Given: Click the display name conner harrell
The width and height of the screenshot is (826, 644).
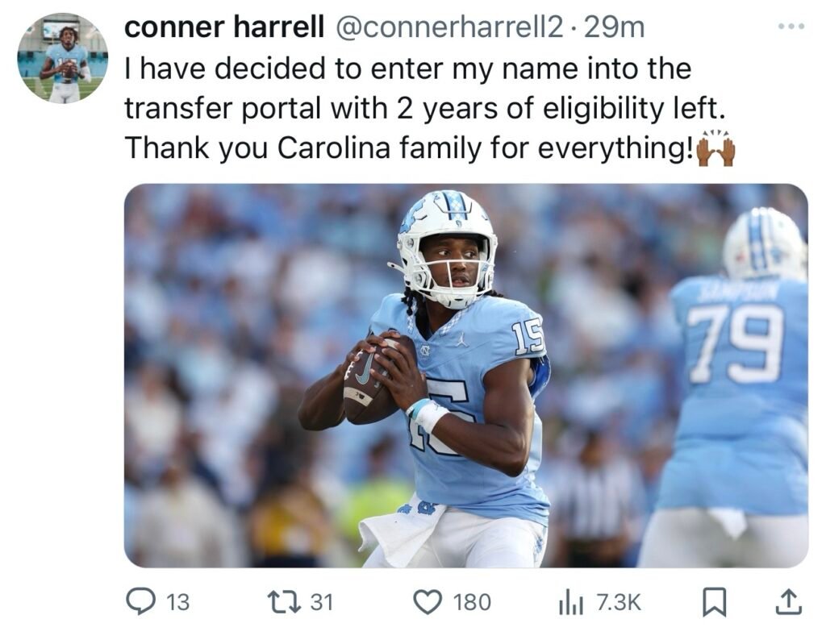Looking at the screenshot, I should pyautogui.click(x=224, y=27).
